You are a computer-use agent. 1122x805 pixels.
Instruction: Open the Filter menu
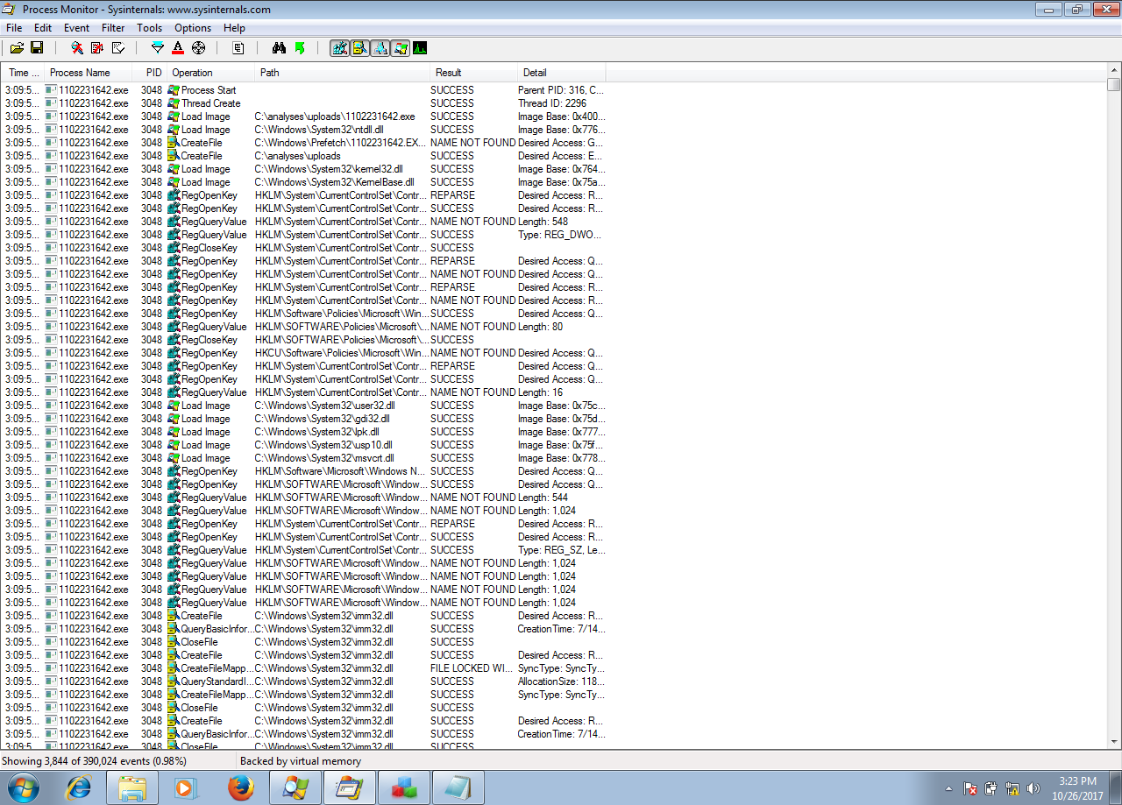[x=113, y=28]
